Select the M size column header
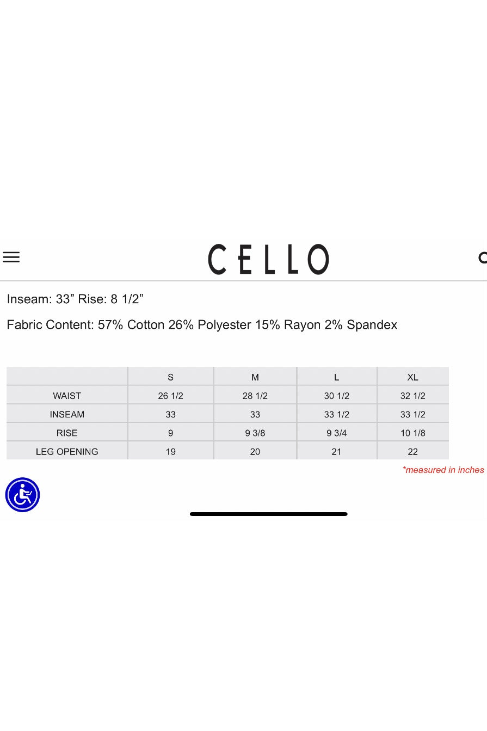 click(x=255, y=377)
